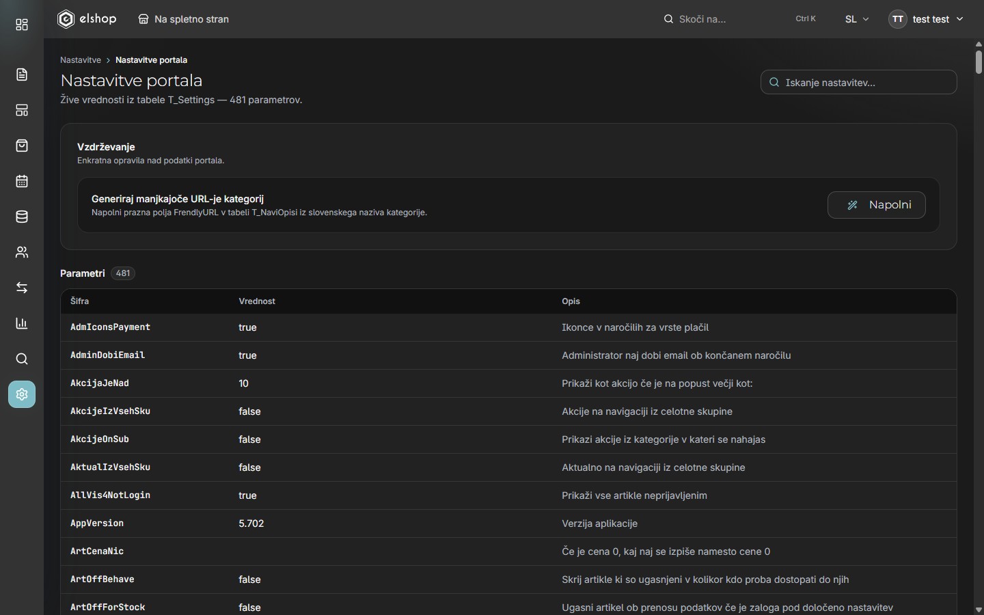Select the settings gear icon in sidebar
The width and height of the screenshot is (984, 615).
pos(22,394)
